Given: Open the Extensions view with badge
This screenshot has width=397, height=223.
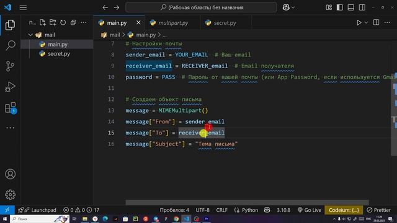Looking at the screenshot, I should coord(10,108).
